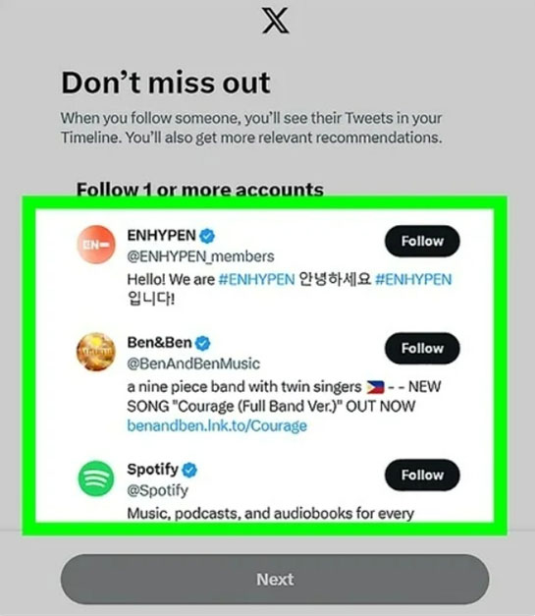
Task: Open first #ENHYPEN hashtag link
Action: click(256, 279)
